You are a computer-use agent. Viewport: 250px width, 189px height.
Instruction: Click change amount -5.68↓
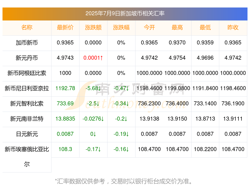click(x=93, y=88)
